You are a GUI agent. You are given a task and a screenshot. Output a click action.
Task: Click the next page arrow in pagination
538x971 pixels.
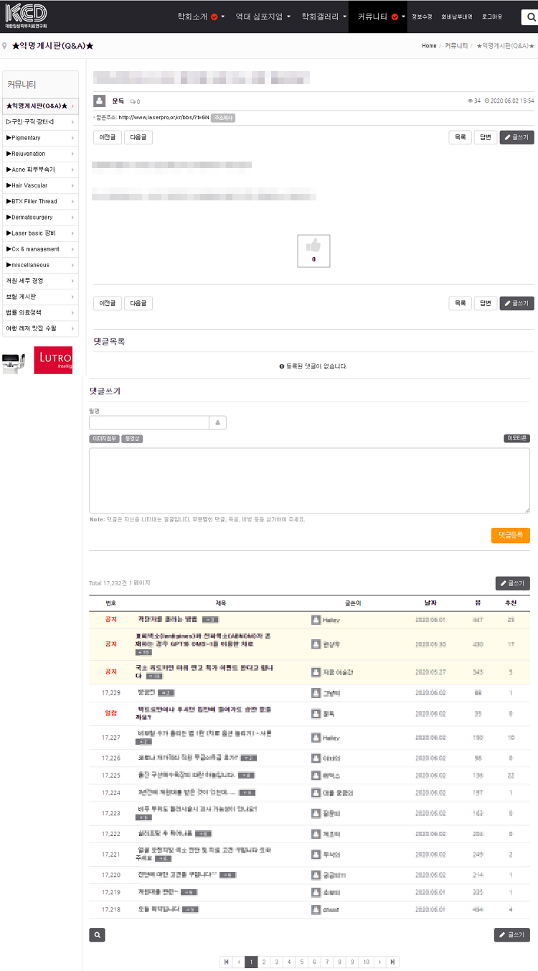click(x=379, y=962)
